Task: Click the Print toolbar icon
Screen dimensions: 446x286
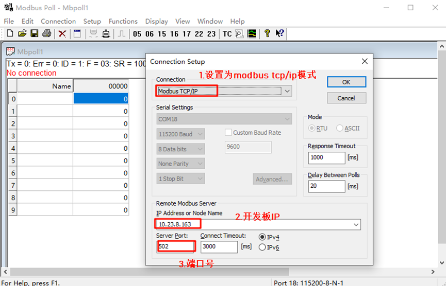Action: tap(46, 33)
